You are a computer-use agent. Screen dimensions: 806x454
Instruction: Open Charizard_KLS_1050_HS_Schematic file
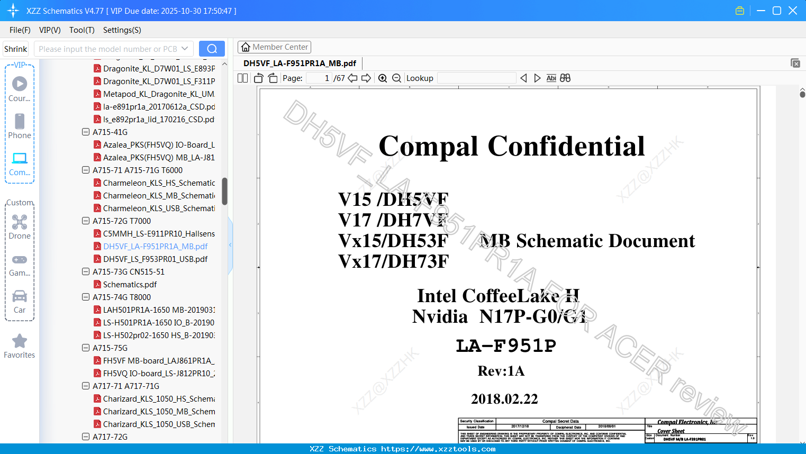pyautogui.click(x=154, y=398)
